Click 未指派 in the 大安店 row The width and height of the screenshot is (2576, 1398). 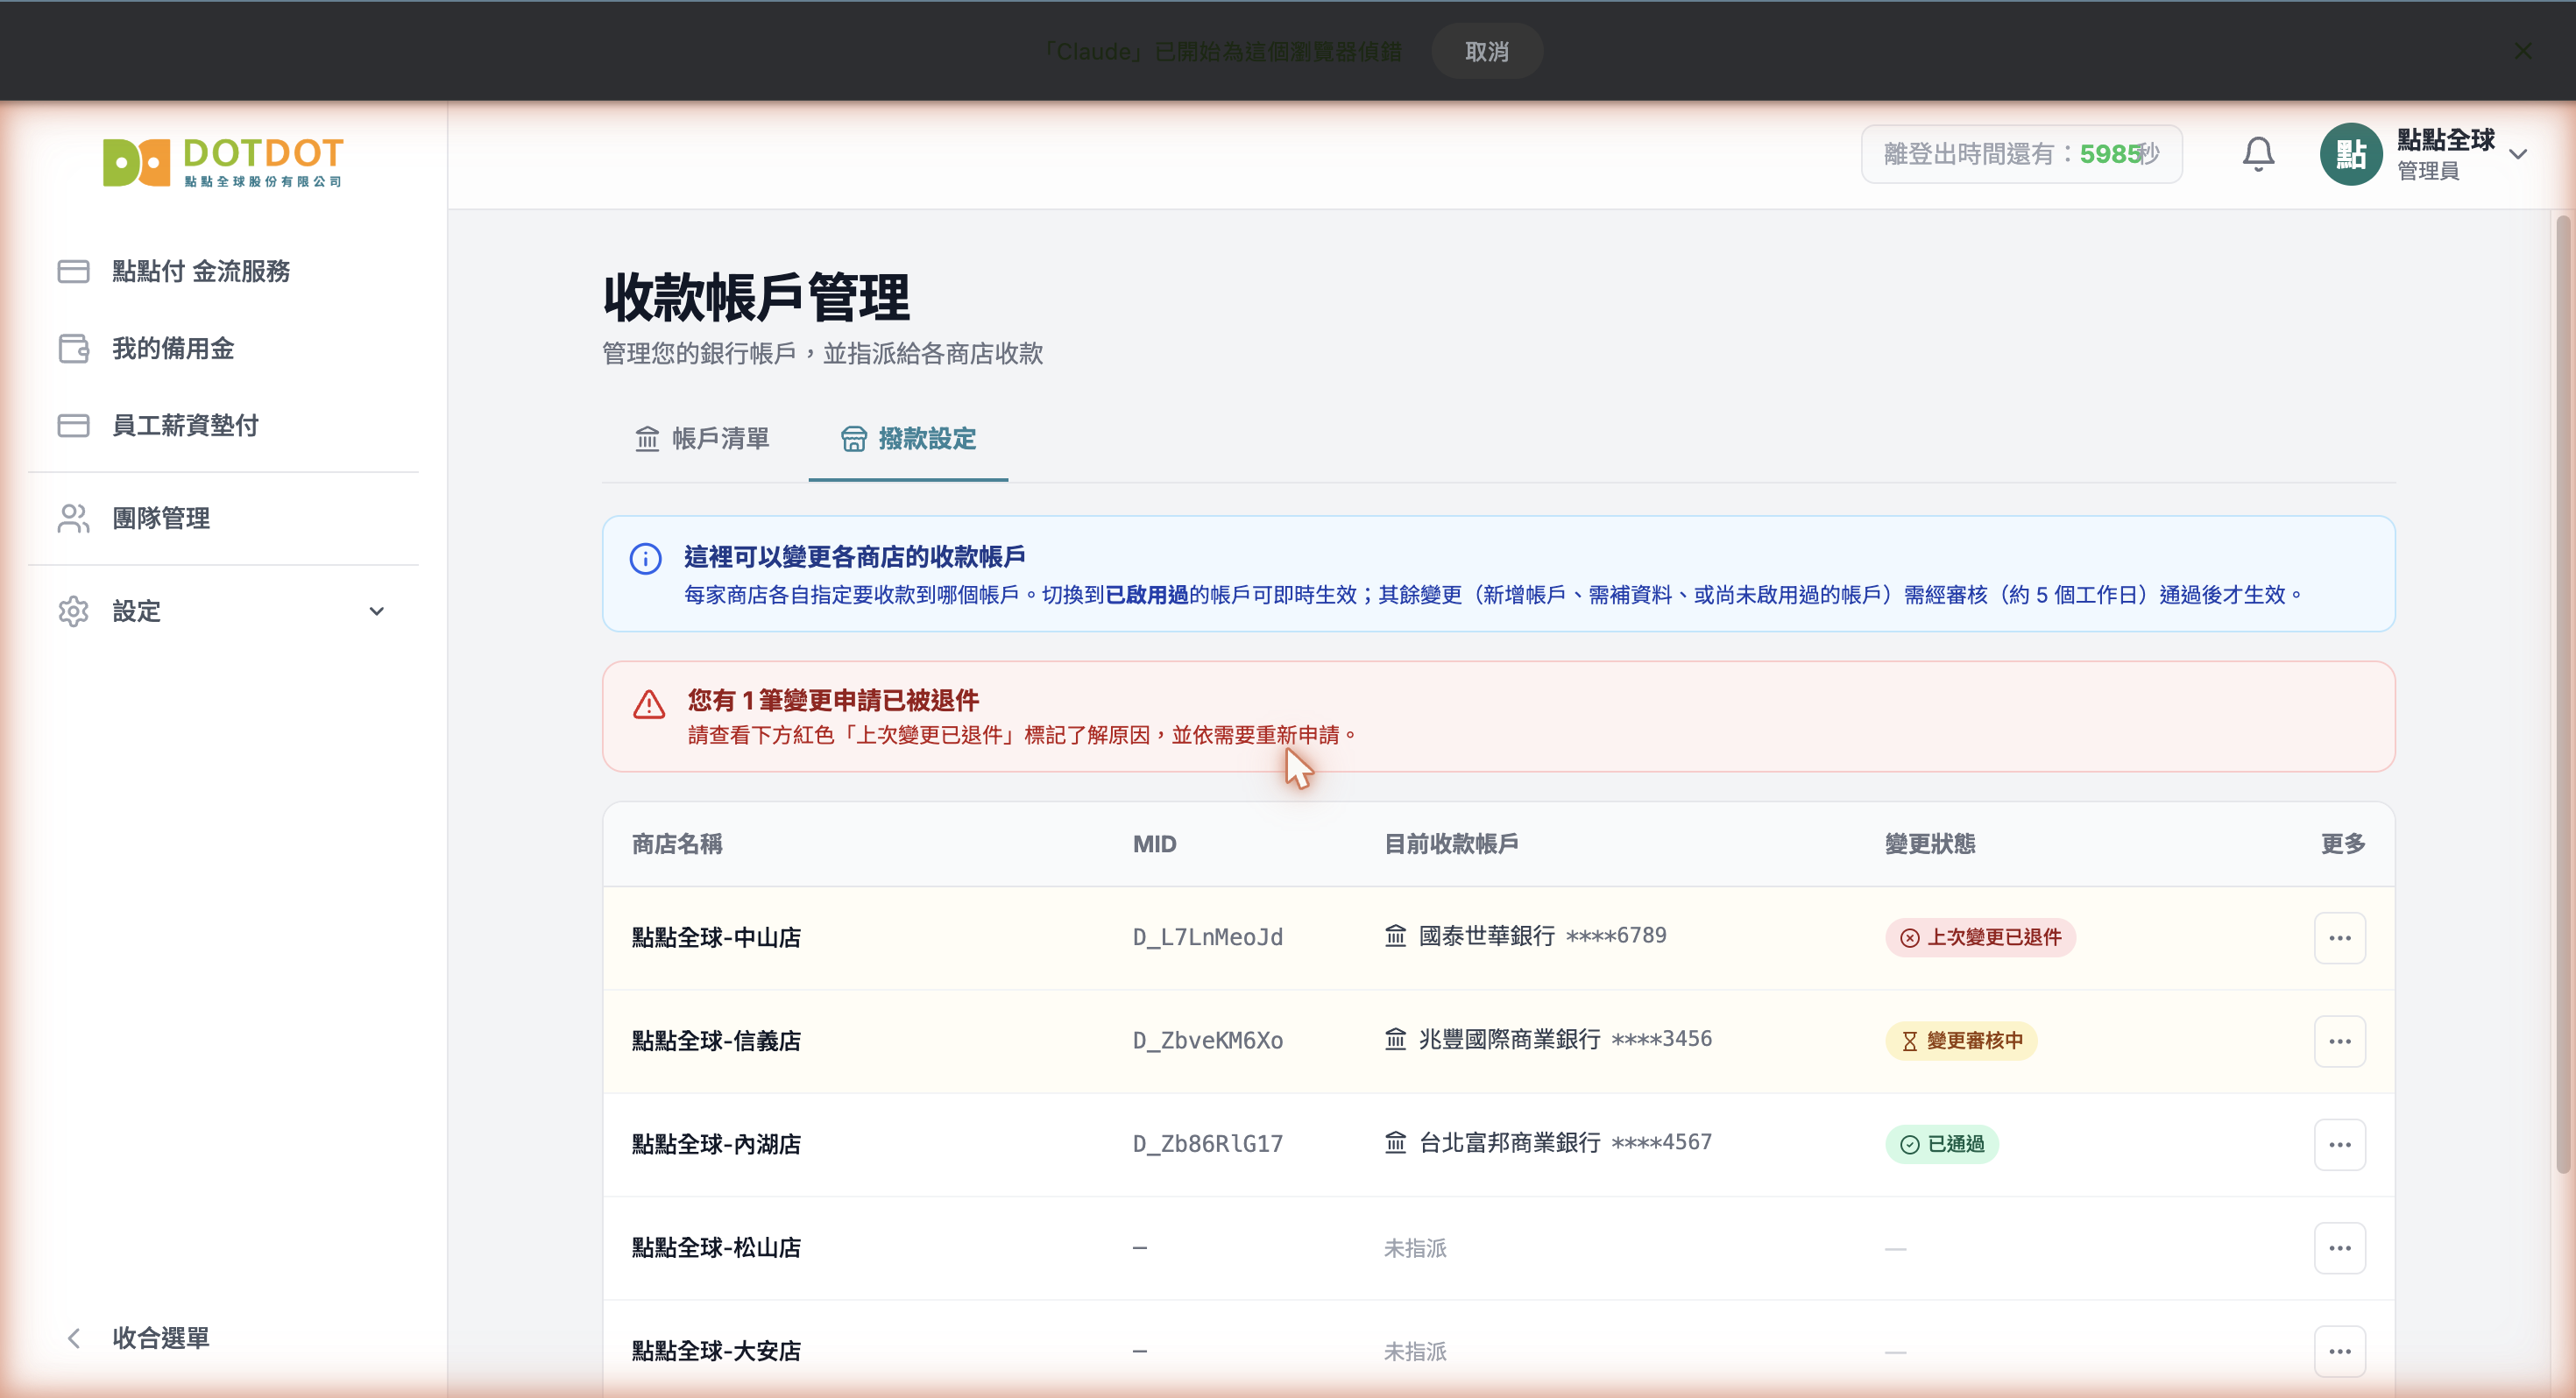pyautogui.click(x=1415, y=1351)
